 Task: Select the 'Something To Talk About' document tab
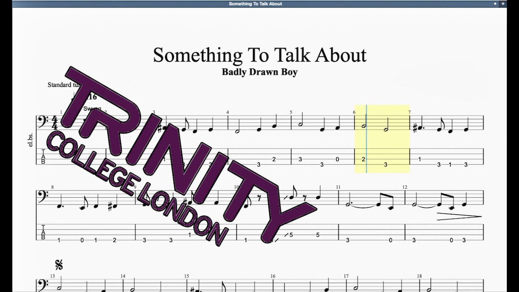click(x=255, y=4)
